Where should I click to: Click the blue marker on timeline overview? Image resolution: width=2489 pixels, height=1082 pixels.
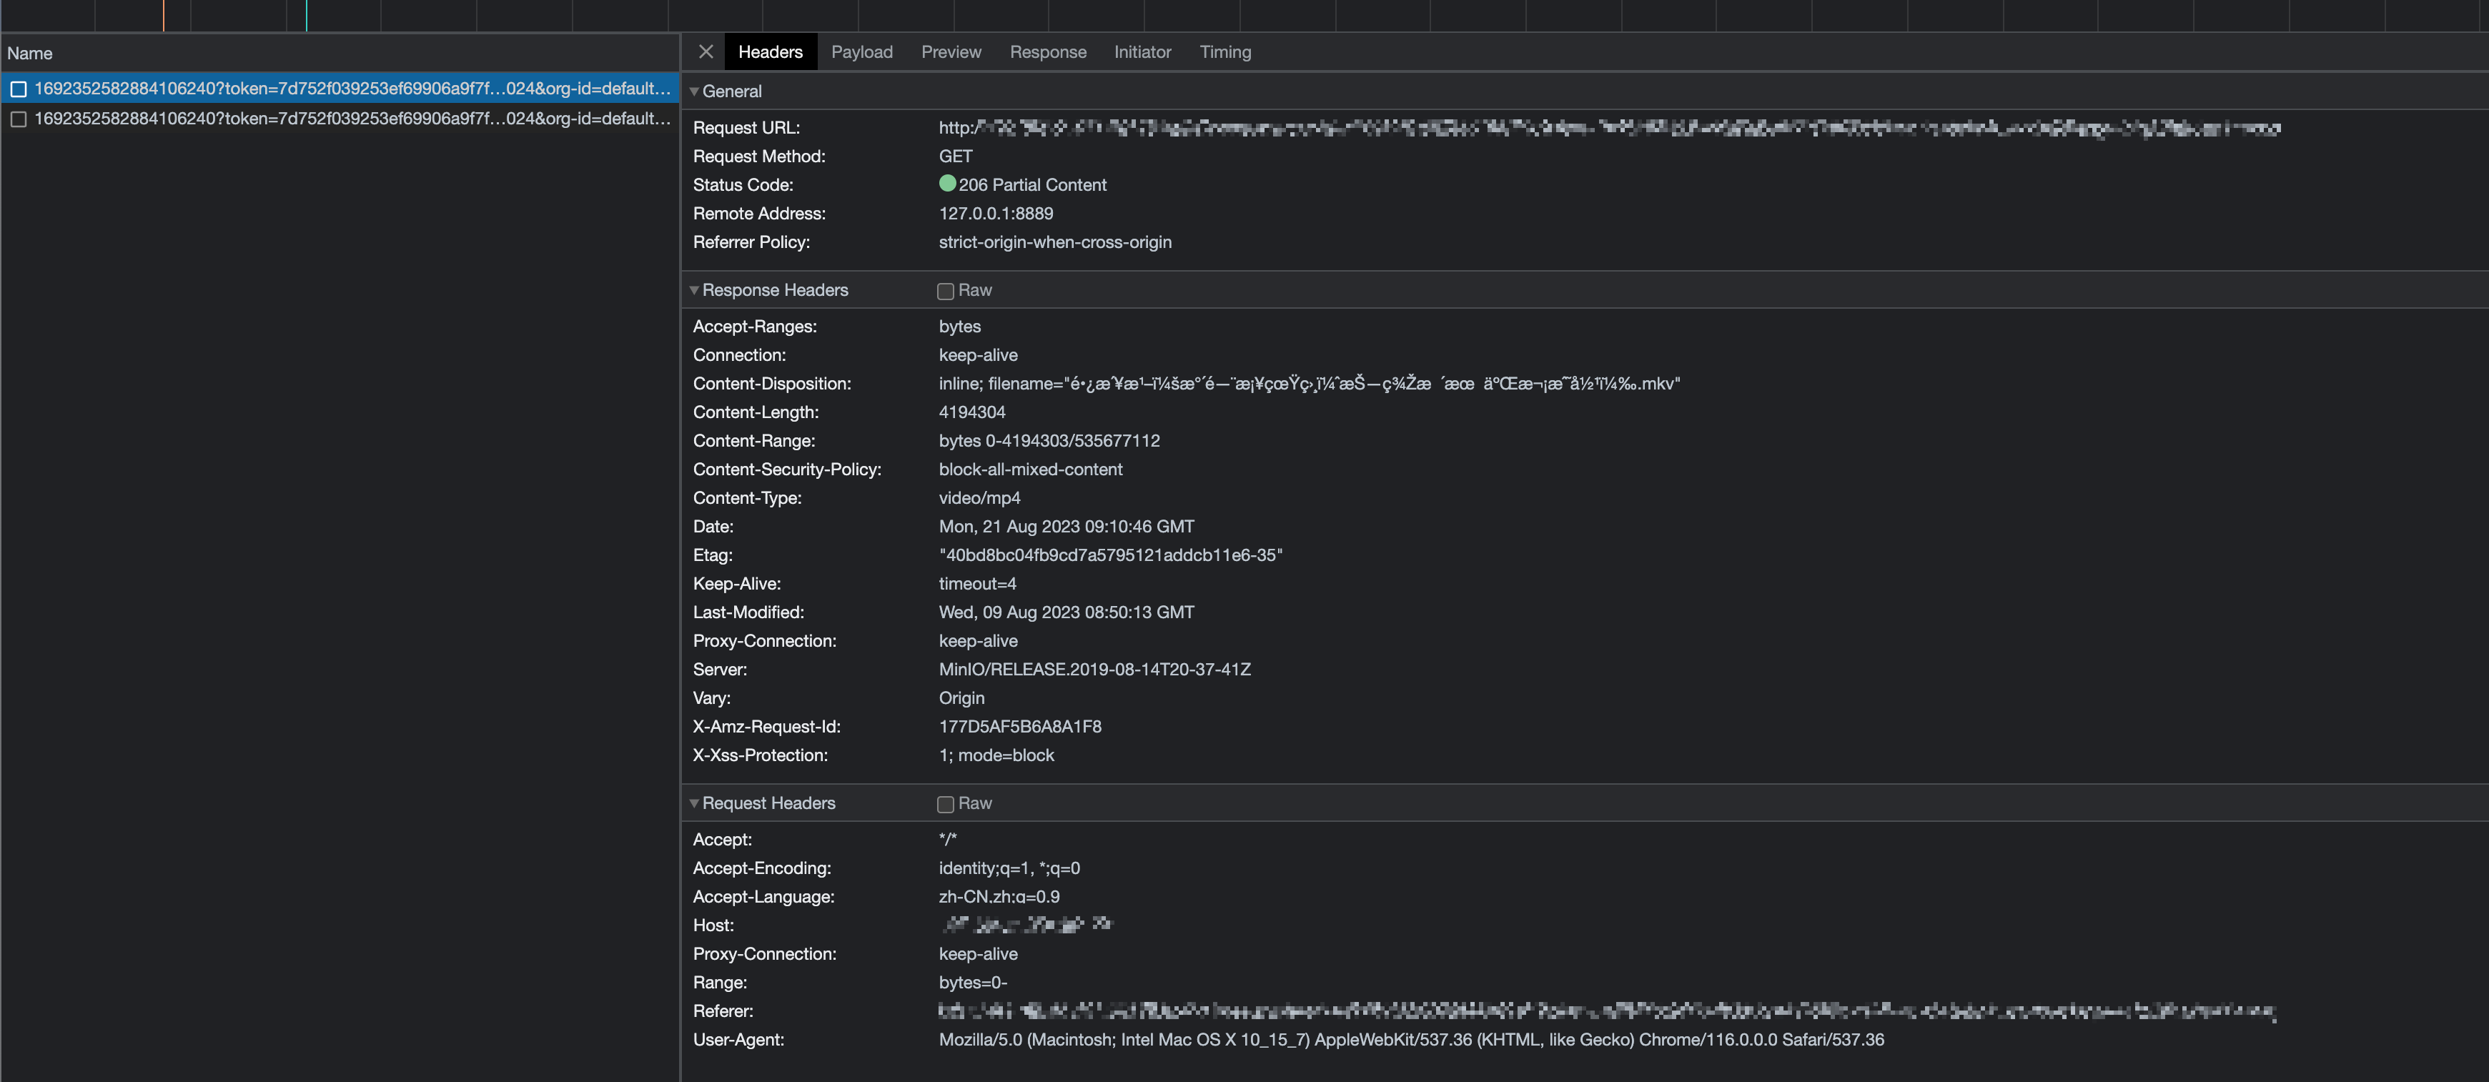(x=306, y=16)
